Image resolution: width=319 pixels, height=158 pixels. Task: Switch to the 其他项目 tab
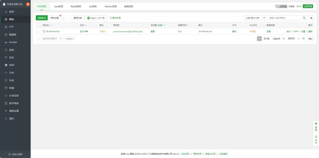pyautogui.click(x=129, y=7)
